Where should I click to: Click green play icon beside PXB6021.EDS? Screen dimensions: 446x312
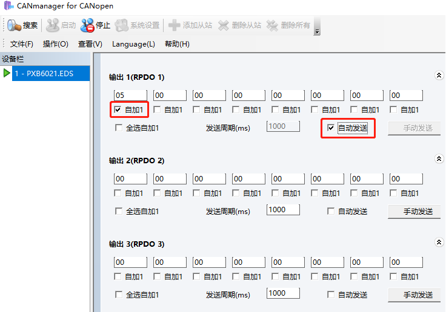click(7, 73)
